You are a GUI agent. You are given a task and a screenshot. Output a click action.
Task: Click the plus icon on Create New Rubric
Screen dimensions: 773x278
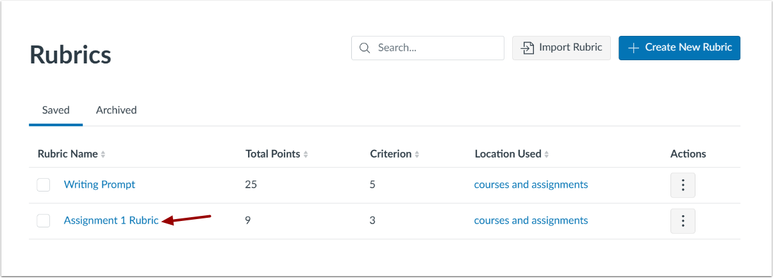[634, 48]
